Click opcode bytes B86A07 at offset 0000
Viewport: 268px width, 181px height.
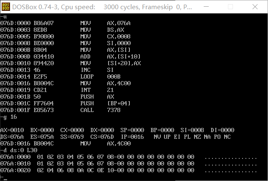(x=43, y=23)
